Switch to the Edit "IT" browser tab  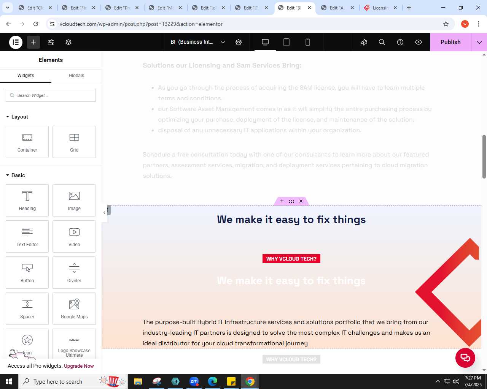(252, 8)
